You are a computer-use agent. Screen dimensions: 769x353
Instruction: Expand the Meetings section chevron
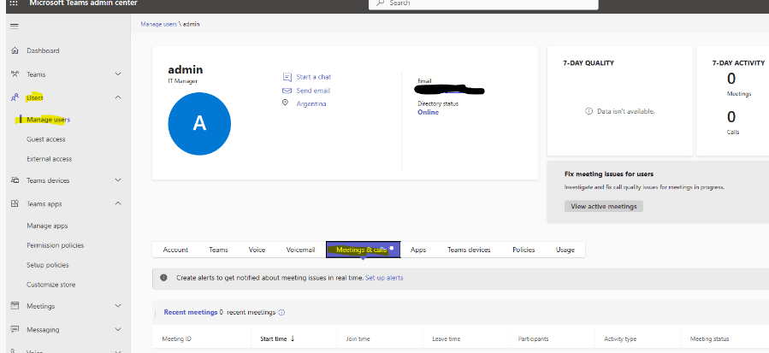click(x=118, y=305)
